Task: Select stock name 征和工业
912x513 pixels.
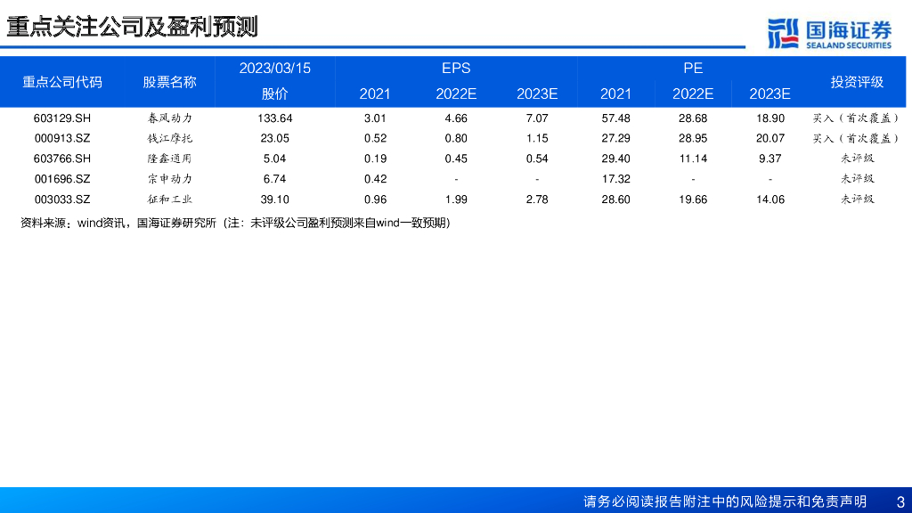Action: point(169,199)
